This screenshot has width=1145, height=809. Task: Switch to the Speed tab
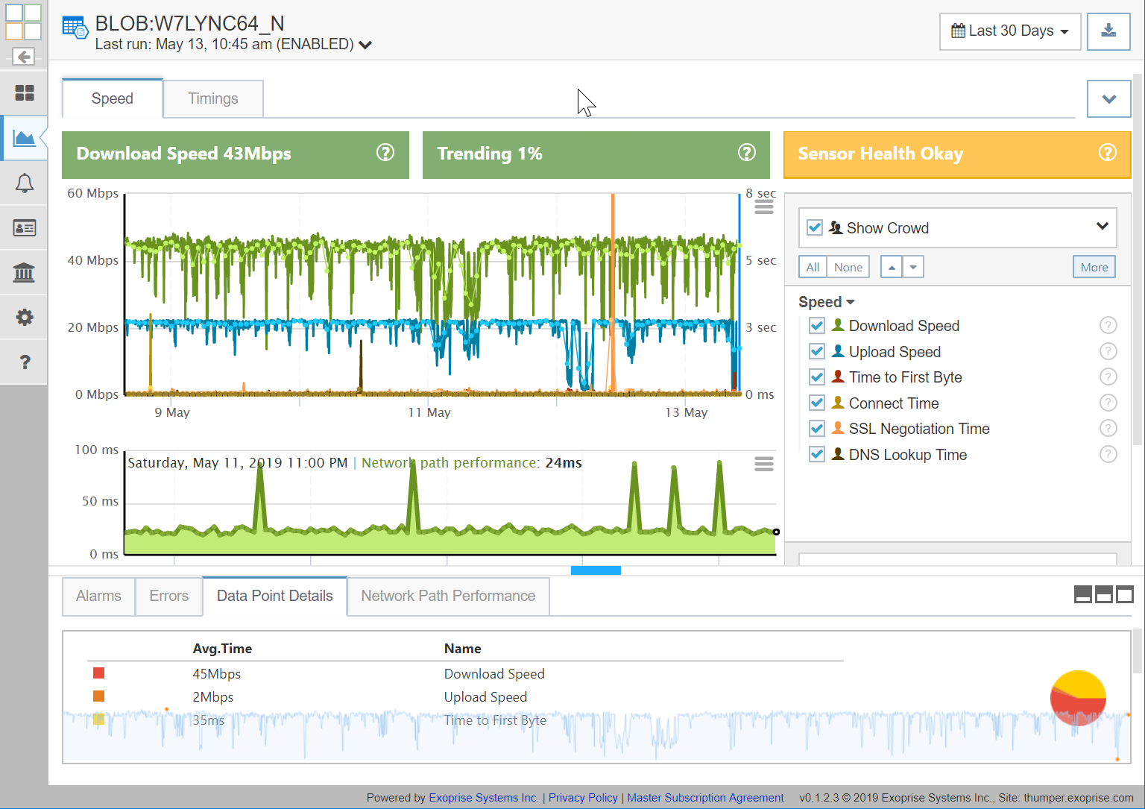[112, 98]
